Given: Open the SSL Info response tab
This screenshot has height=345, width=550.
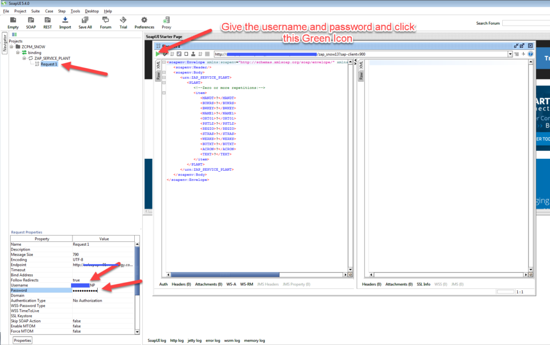Looking at the screenshot, I should click(x=423, y=284).
